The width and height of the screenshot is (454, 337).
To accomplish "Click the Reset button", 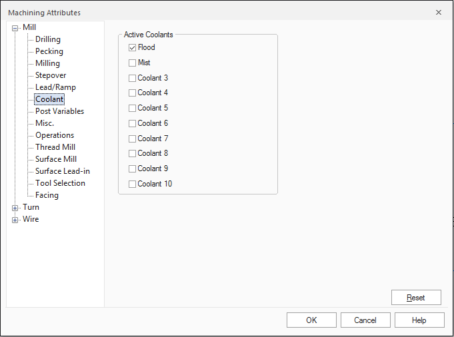I will 416,298.
